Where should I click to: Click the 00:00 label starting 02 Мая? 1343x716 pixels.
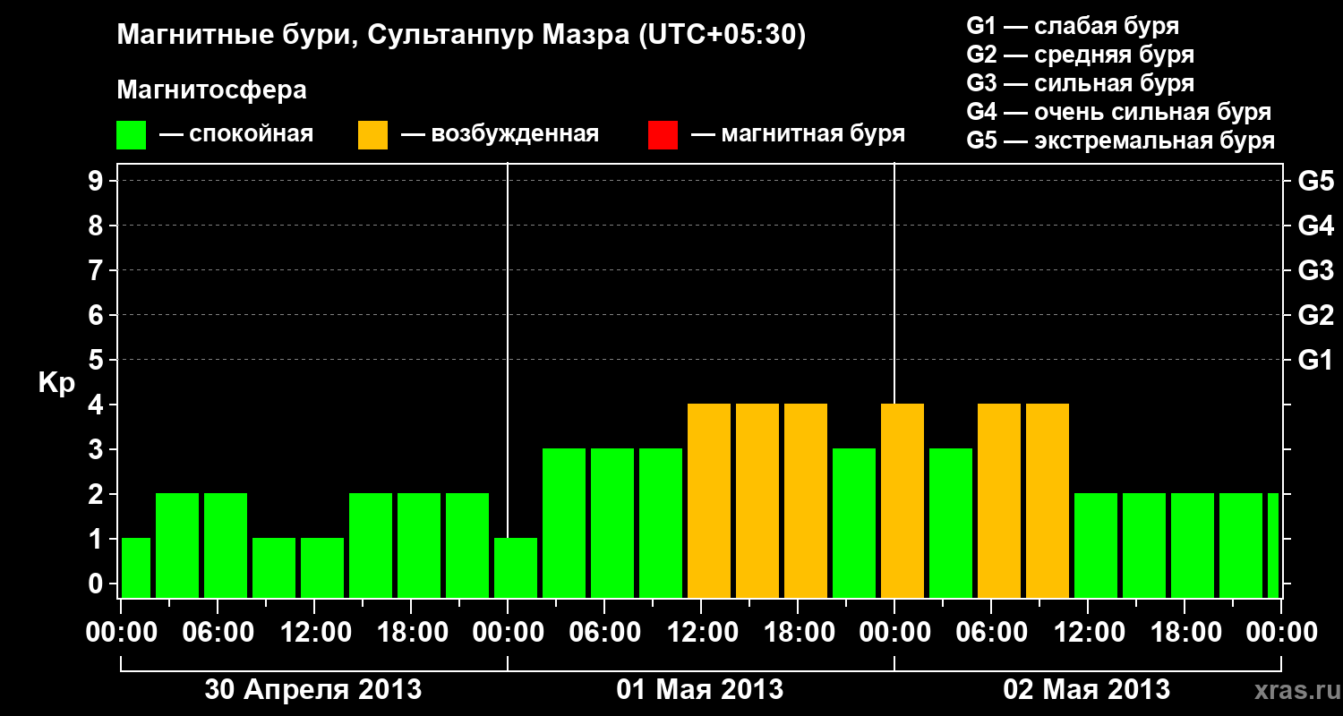click(x=894, y=633)
